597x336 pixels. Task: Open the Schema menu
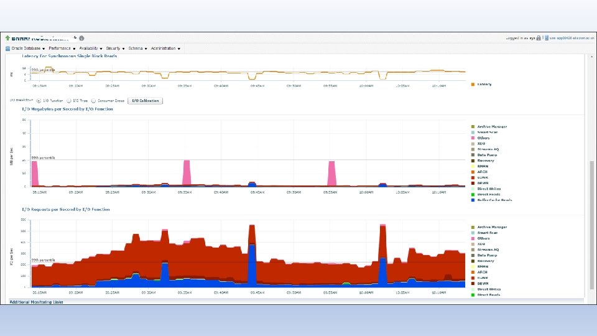[x=138, y=49]
